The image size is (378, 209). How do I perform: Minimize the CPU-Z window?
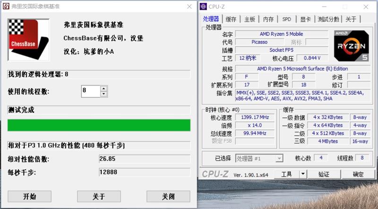pyautogui.click(x=324, y=7)
